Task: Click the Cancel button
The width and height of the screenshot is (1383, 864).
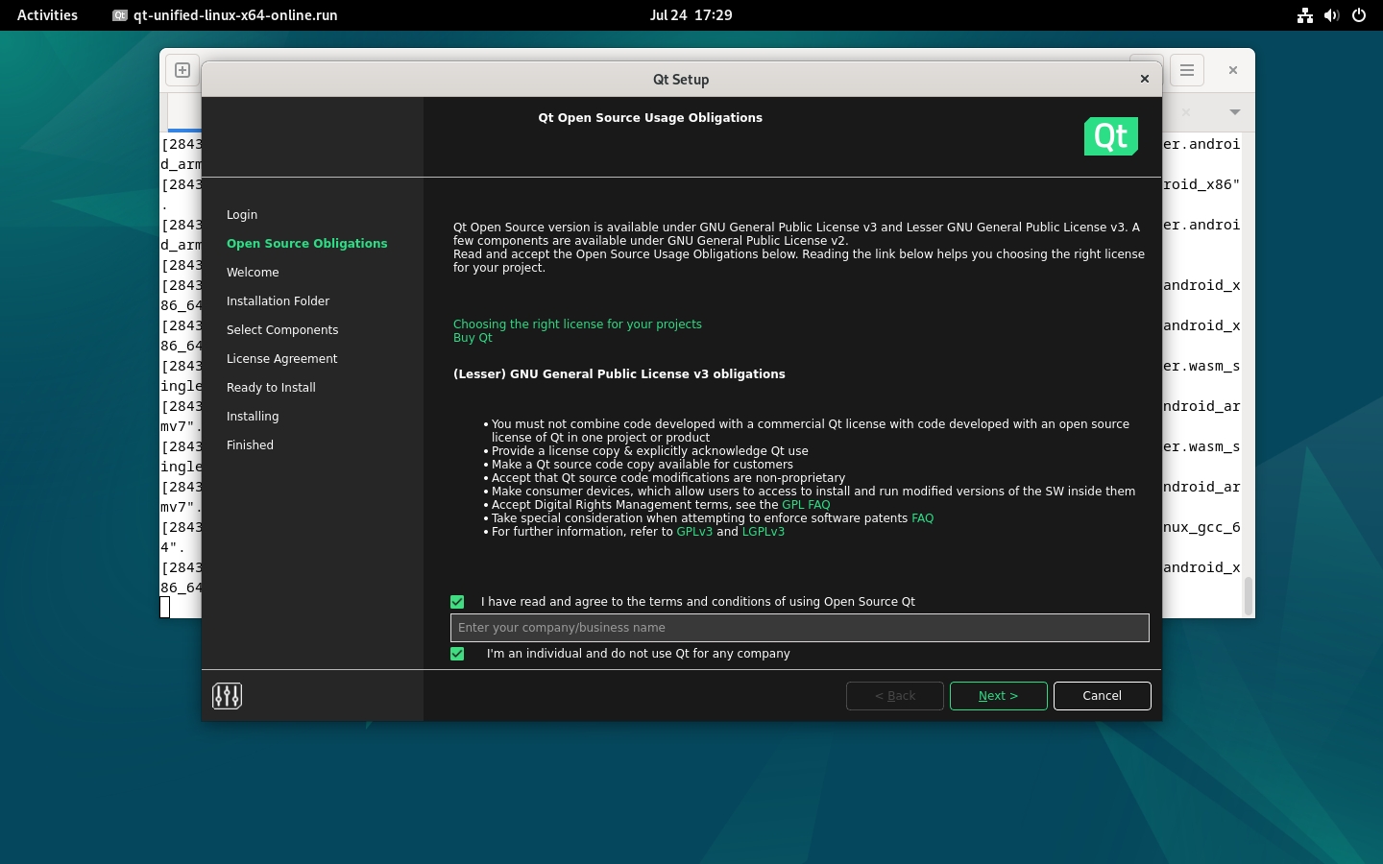Action: [1103, 696]
